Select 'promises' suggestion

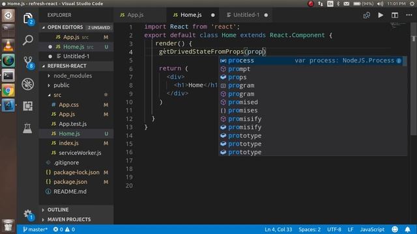point(313,110)
